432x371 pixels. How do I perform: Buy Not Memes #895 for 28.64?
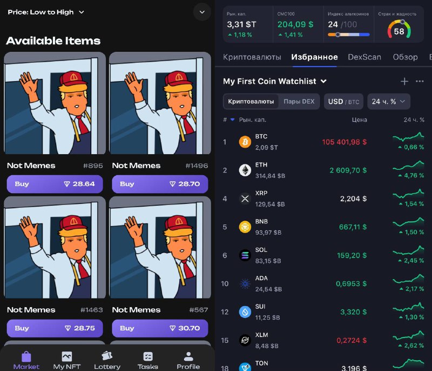55,184
